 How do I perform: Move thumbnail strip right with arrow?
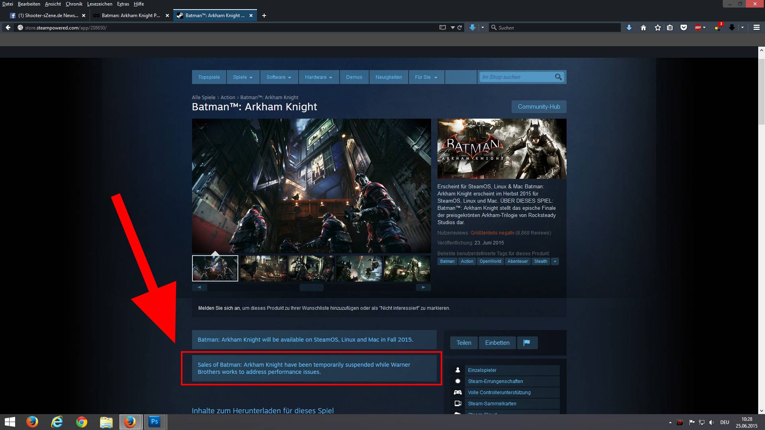(x=424, y=287)
